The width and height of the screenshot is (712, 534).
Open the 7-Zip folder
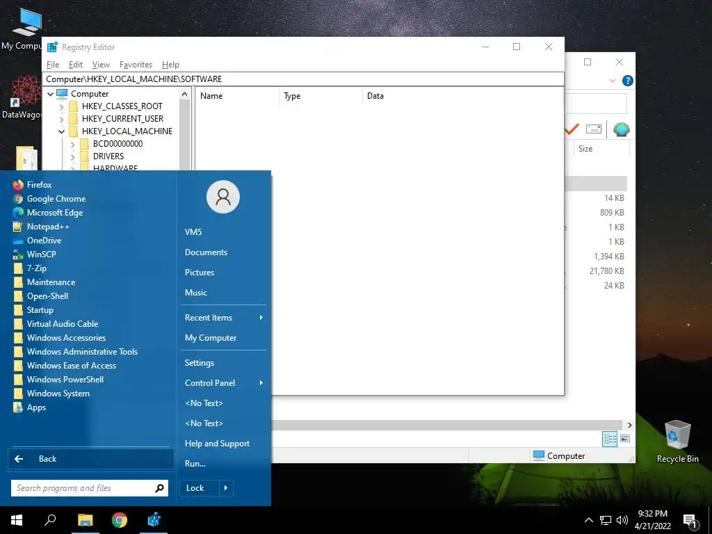point(29,268)
